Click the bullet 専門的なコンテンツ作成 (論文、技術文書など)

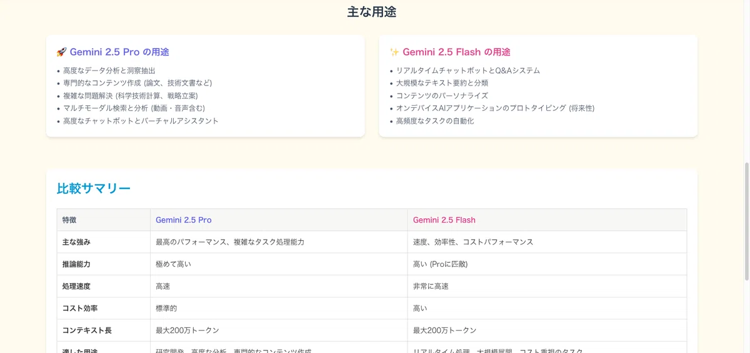pyautogui.click(x=137, y=83)
